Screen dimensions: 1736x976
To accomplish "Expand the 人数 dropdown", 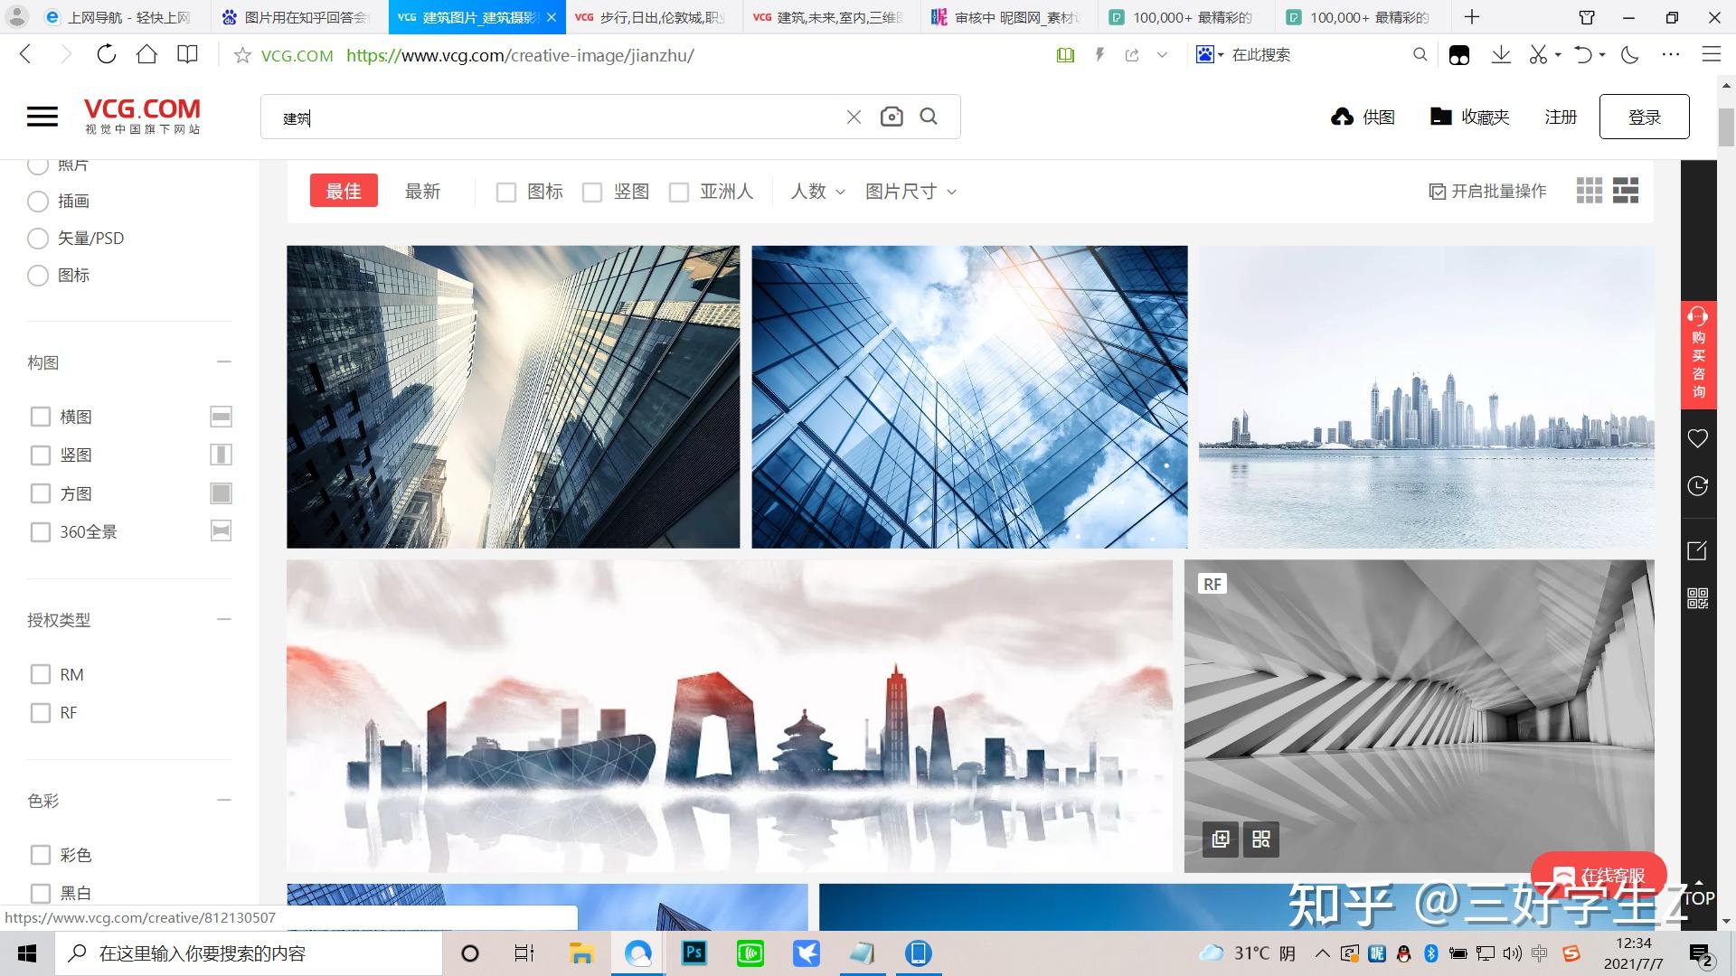I will (817, 191).
